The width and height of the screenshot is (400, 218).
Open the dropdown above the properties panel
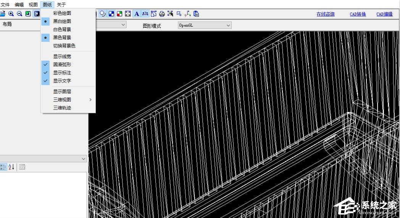[x=84, y=159]
